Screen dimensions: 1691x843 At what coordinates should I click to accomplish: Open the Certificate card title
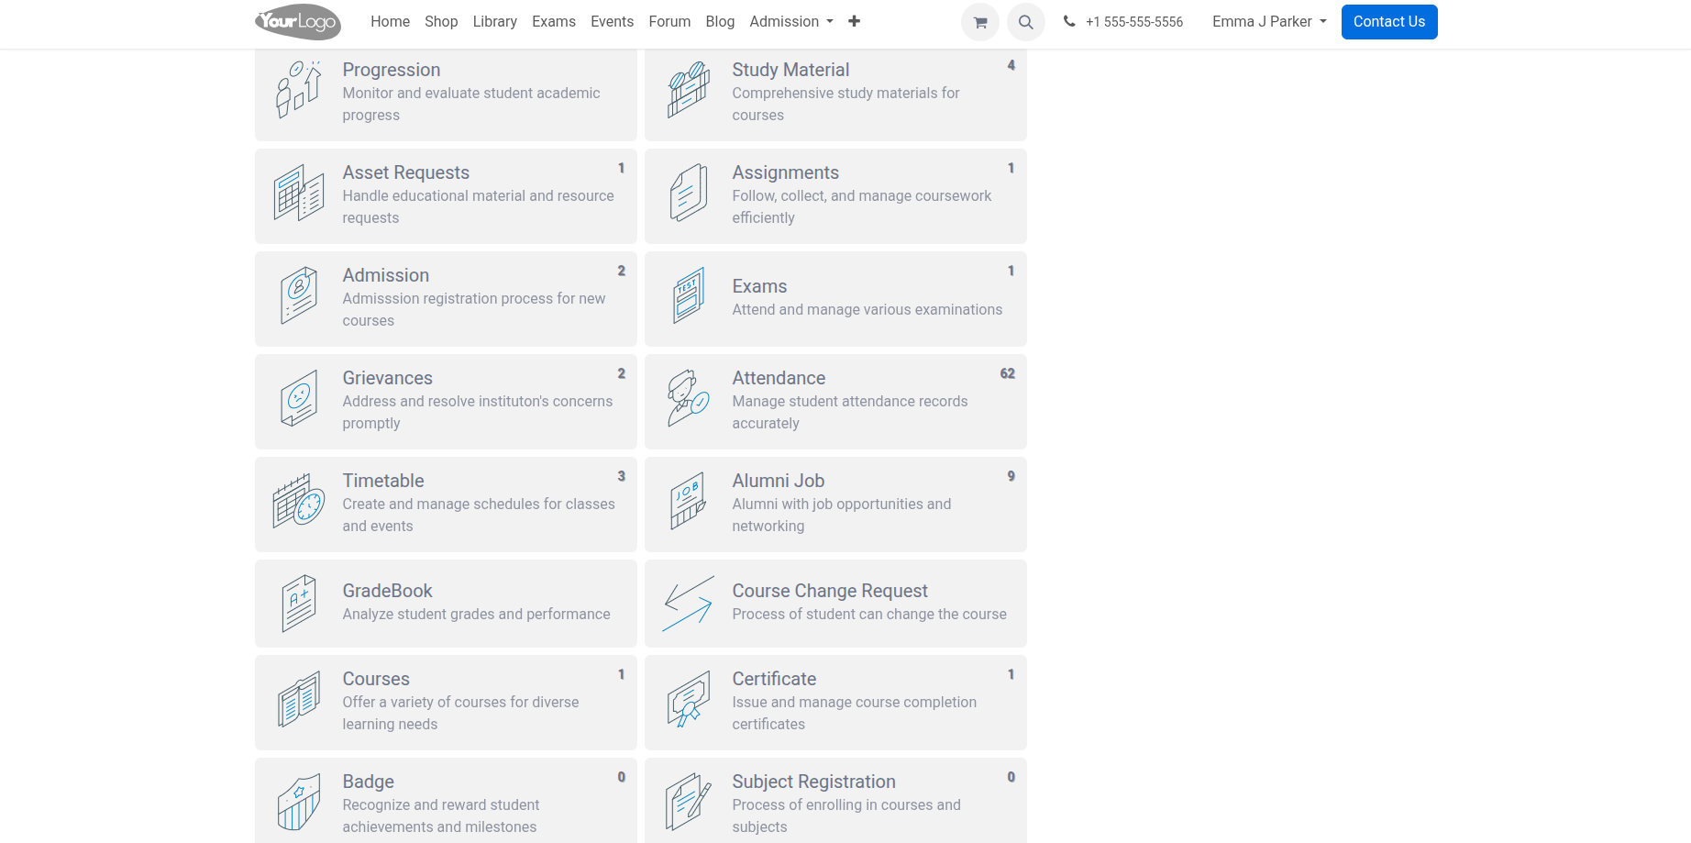pos(774,679)
